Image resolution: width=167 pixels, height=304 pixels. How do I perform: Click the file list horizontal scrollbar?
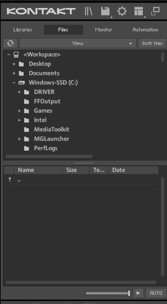[x=81, y=282]
